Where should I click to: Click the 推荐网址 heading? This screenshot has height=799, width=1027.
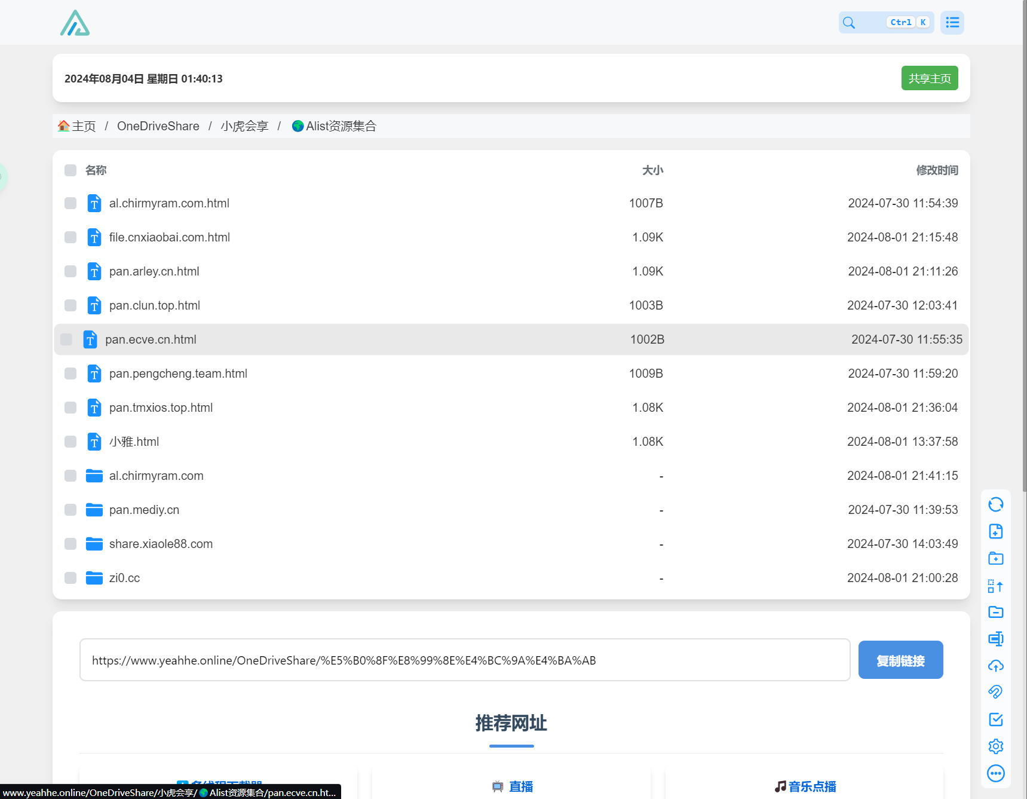(511, 723)
